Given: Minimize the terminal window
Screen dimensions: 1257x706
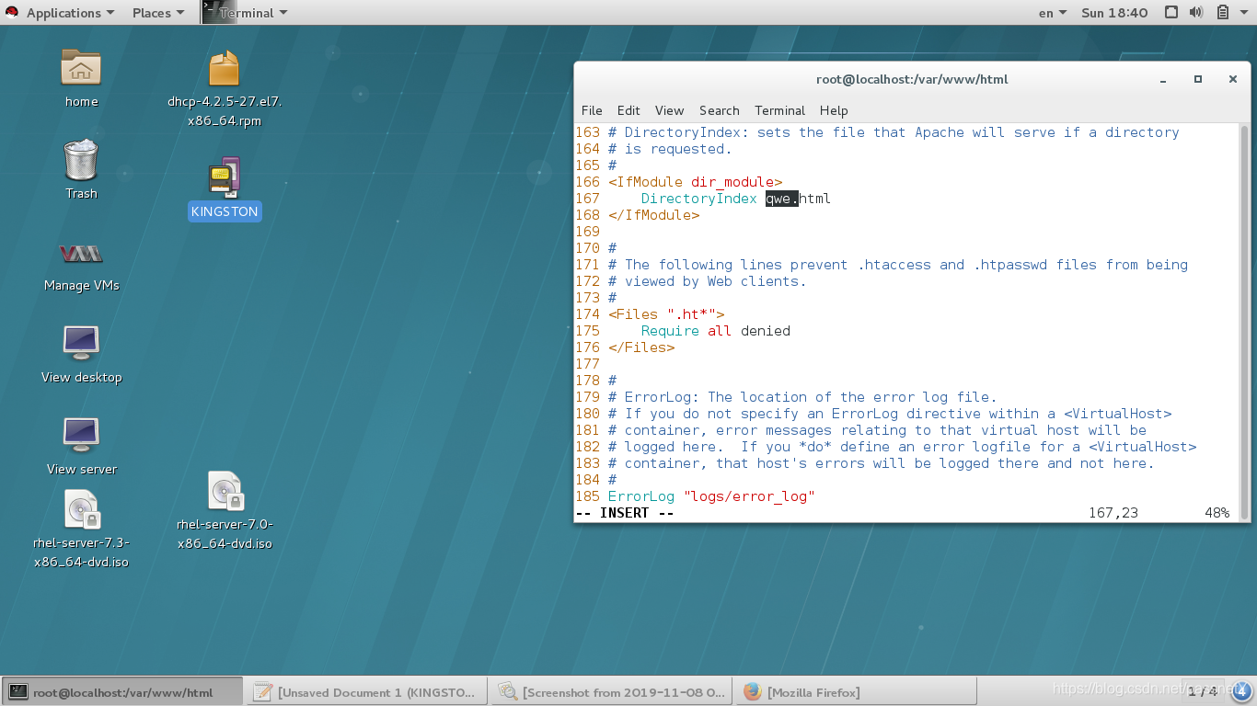Looking at the screenshot, I should tap(1163, 79).
